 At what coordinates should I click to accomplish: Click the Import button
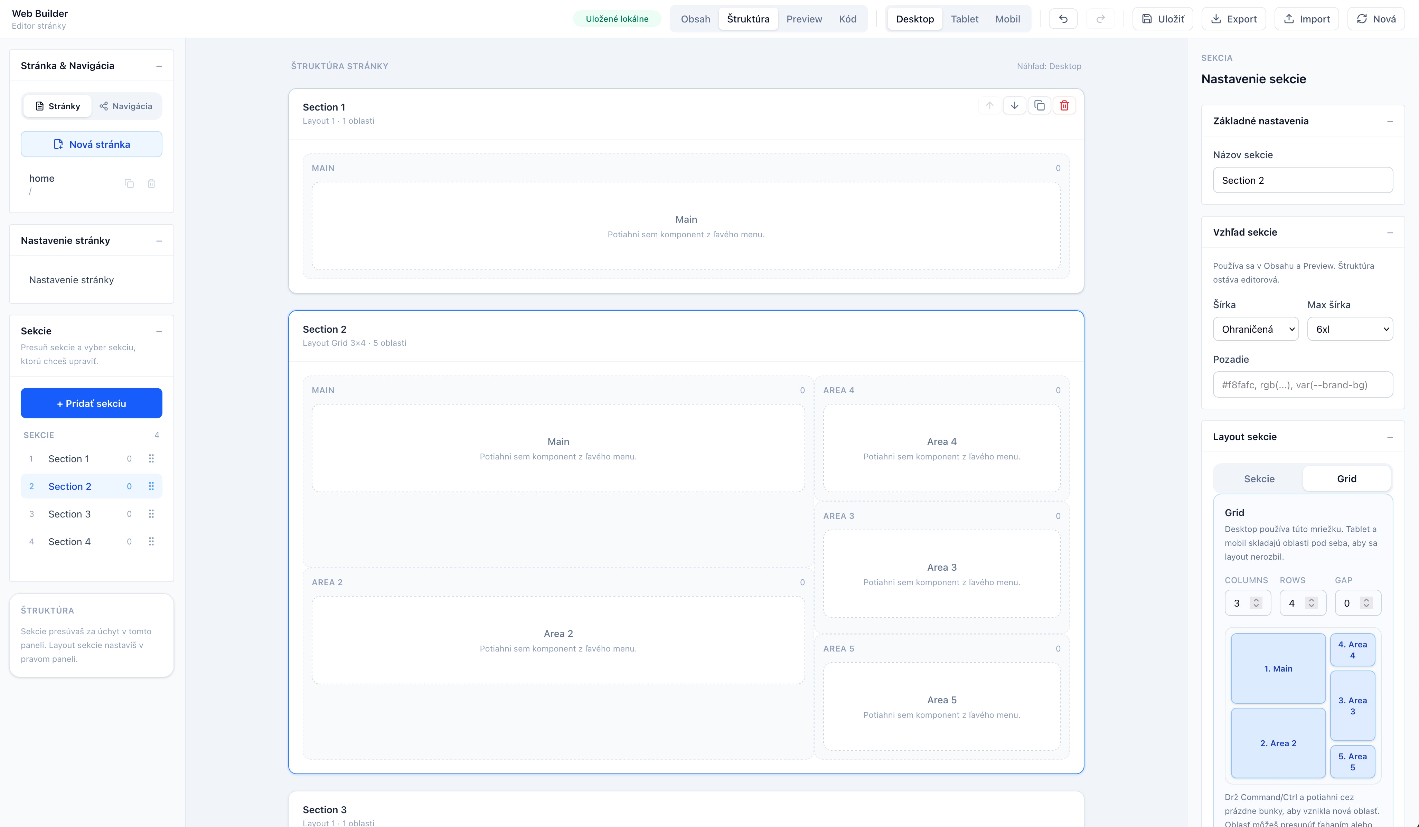pyautogui.click(x=1306, y=19)
